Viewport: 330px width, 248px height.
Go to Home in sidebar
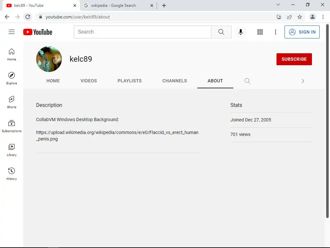[12, 55]
